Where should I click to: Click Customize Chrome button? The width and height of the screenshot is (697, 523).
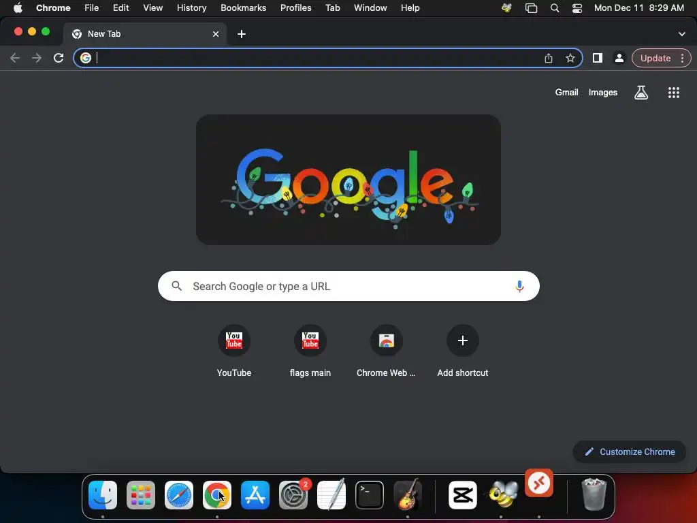pos(630,452)
